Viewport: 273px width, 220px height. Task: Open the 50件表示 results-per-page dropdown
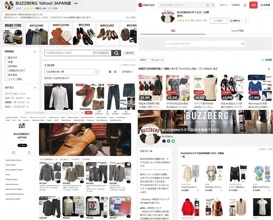128,72
